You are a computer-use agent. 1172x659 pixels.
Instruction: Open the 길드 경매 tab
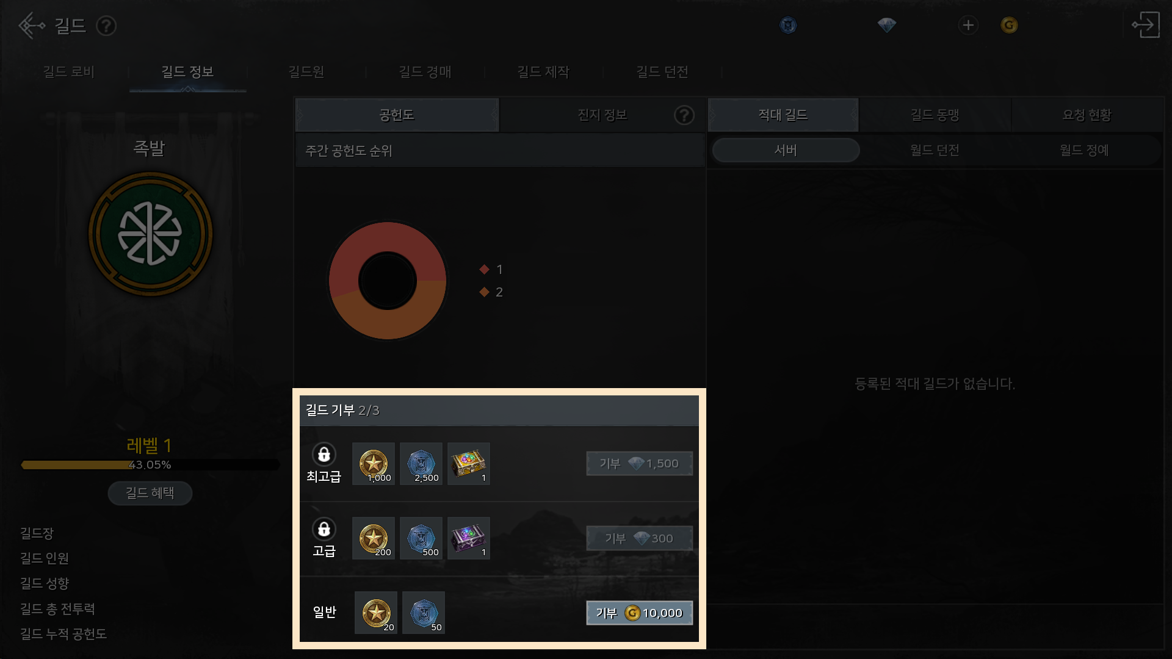click(425, 72)
